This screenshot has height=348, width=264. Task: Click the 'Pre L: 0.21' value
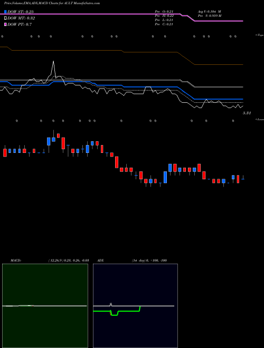[164, 20]
